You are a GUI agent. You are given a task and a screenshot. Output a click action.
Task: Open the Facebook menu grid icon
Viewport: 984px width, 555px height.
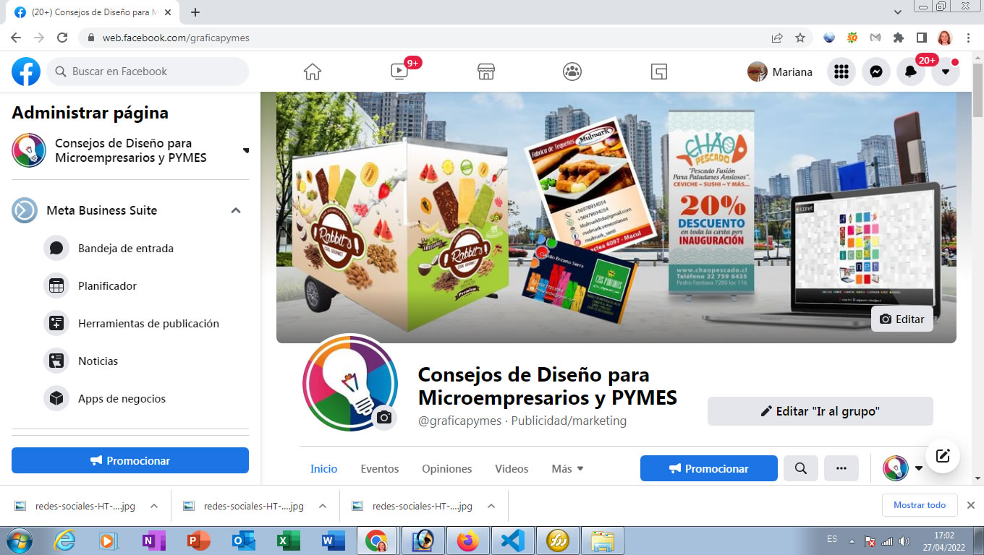pos(841,72)
